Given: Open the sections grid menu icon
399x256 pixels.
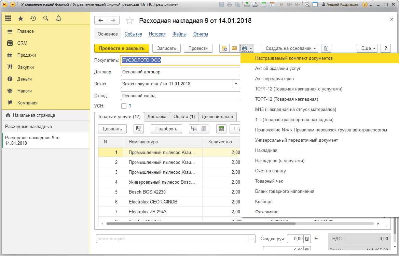Looking at the screenshot, I should [8, 18].
